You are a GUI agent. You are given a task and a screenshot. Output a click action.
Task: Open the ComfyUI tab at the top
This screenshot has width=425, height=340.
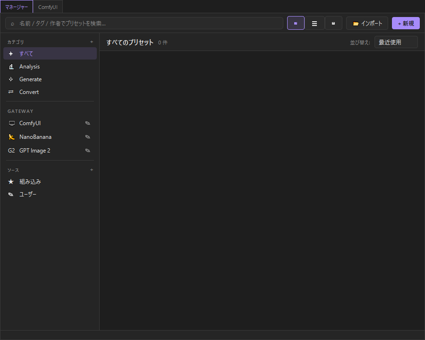(48, 7)
